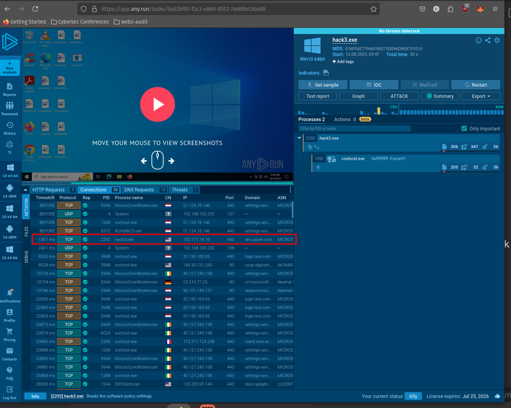Click the task info icon beside hack3.exe
This screenshot has height=408, width=511.
478,40
